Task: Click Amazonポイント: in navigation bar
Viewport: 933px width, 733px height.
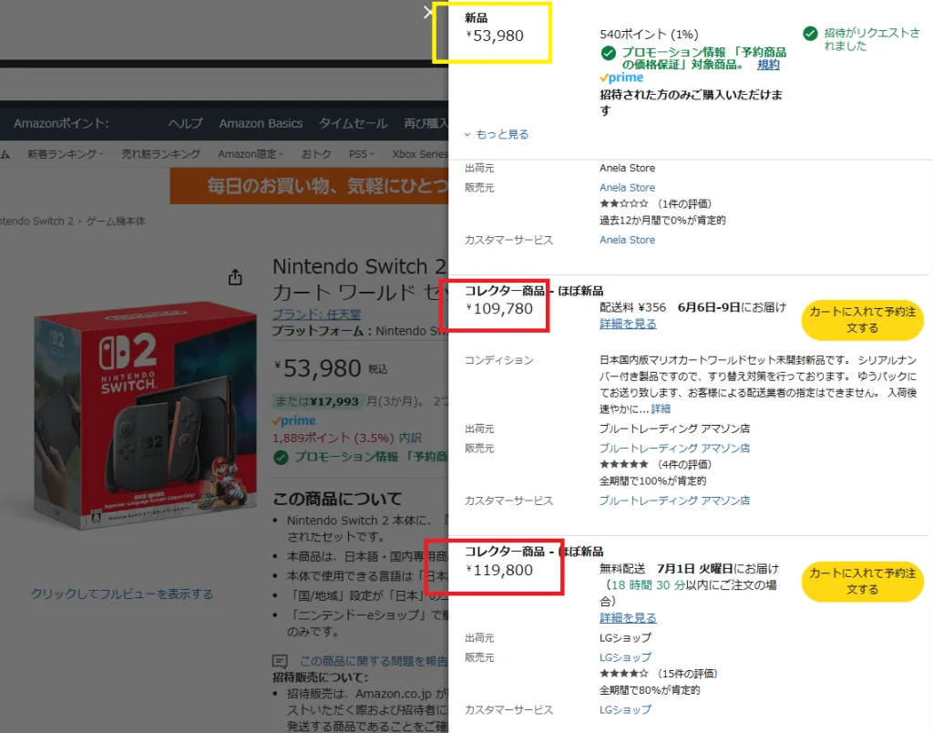Action: [61, 123]
